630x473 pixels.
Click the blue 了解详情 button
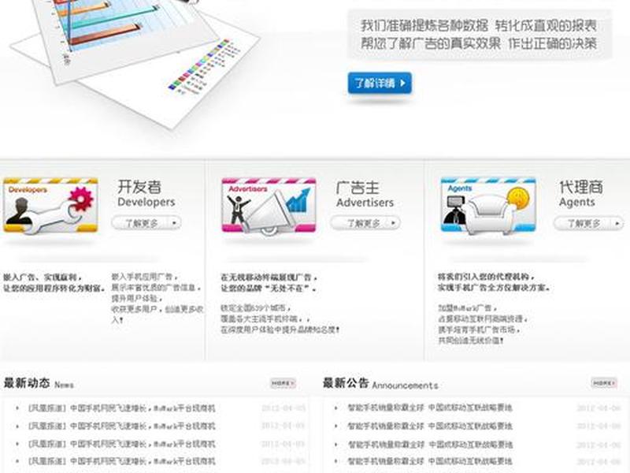coord(380,83)
